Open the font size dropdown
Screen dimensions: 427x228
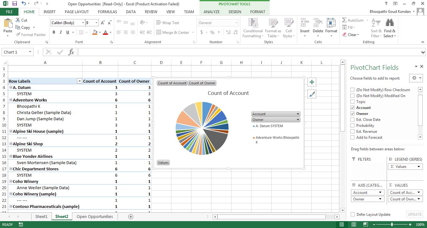(x=96, y=23)
